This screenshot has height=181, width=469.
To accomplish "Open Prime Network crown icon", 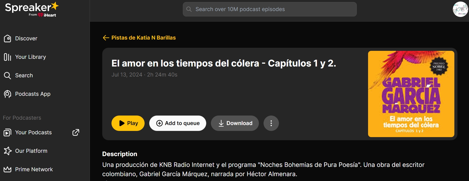I will point(7,169).
